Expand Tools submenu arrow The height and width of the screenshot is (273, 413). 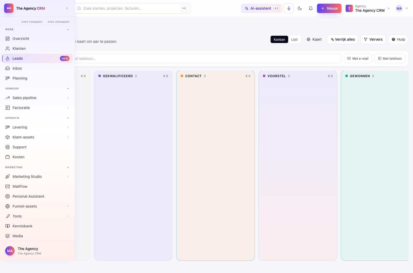68,216
